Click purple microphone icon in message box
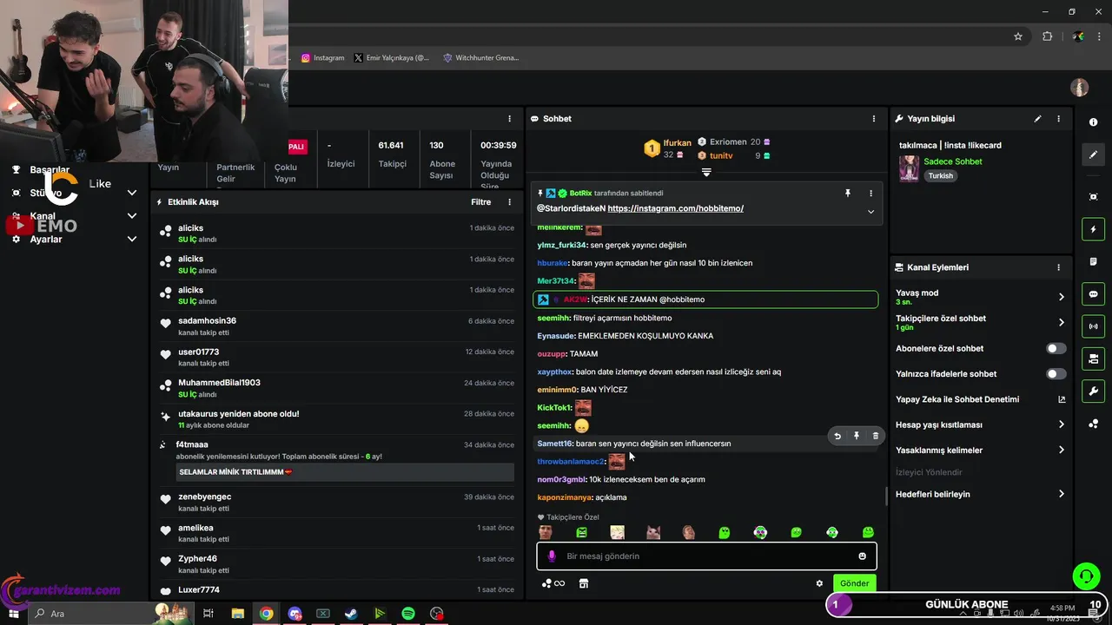Screen dimensions: 1112x625 (552, 556)
